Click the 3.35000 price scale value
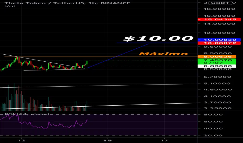The image size is (243, 143). pyautogui.click(x=217, y=108)
